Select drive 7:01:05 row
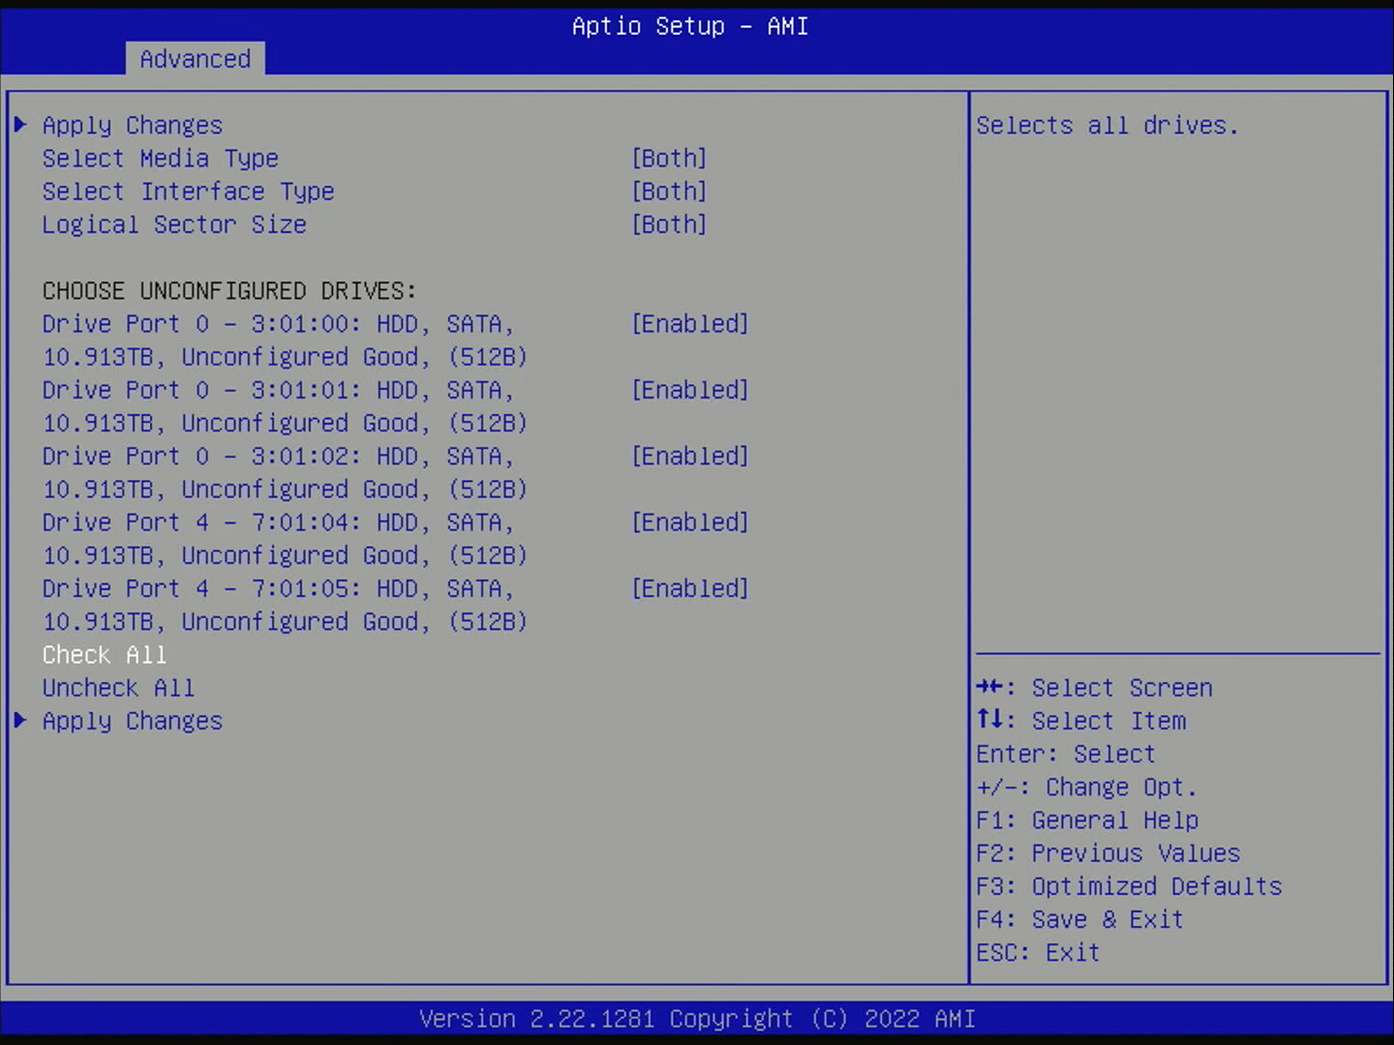The height and width of the screenshot is (1045, 1394). (285, 606)
